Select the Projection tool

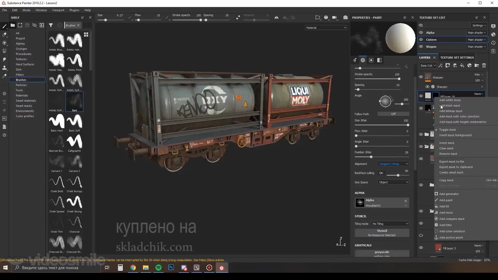4,43
